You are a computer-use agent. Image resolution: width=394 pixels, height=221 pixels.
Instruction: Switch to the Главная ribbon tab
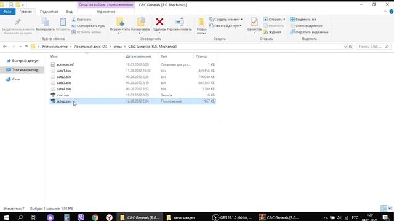pyautogui.click(x=26, y=12)
